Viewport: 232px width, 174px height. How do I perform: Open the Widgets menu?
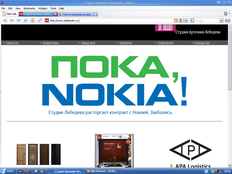click(43, 8)
